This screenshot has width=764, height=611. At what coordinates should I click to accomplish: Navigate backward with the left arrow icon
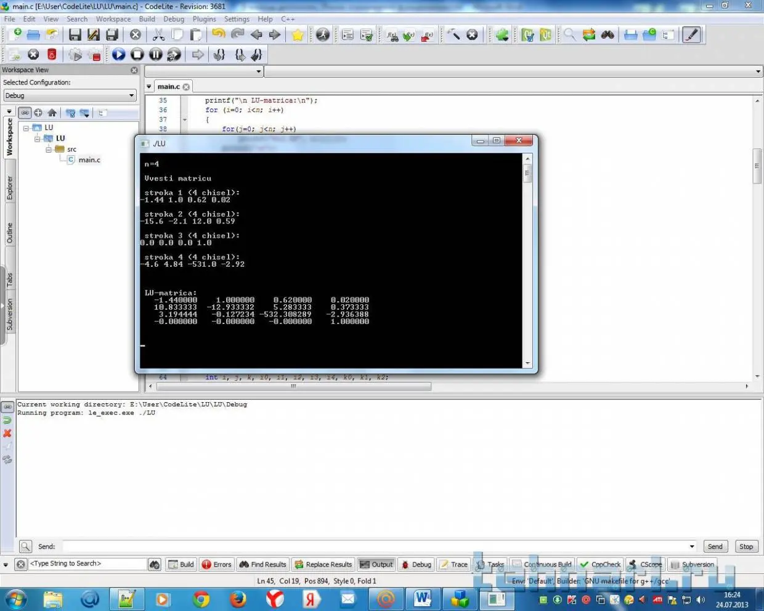coord(256,35)
